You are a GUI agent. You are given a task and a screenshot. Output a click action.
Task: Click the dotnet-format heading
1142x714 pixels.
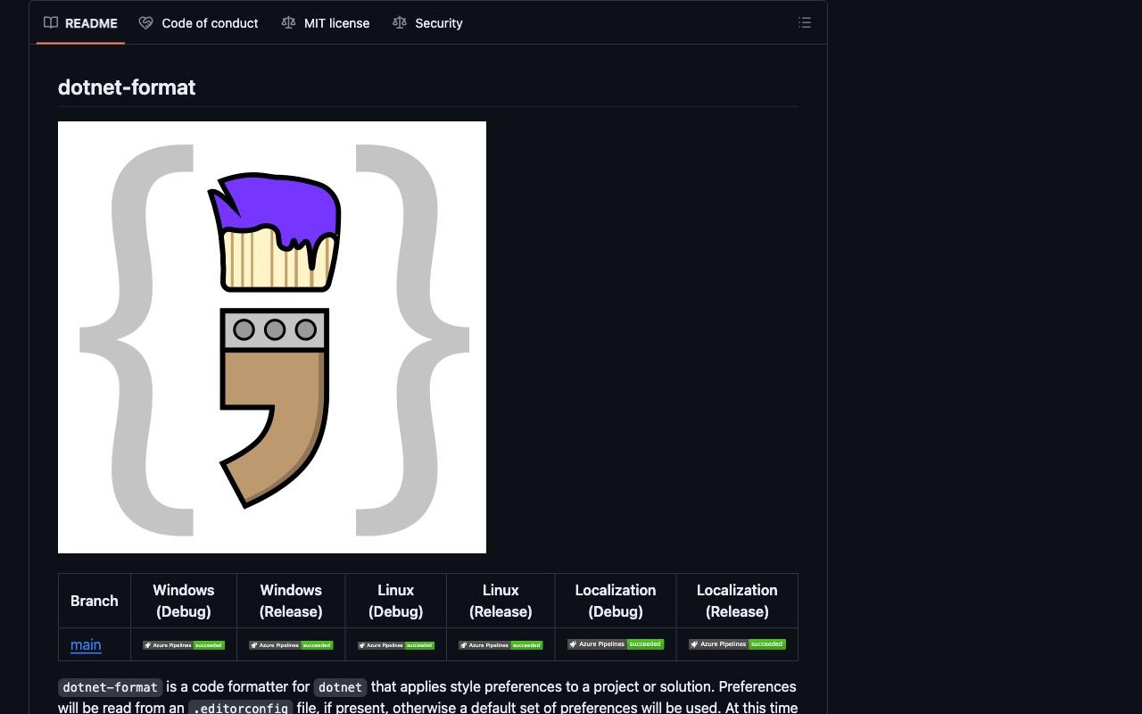click(127, 87)
